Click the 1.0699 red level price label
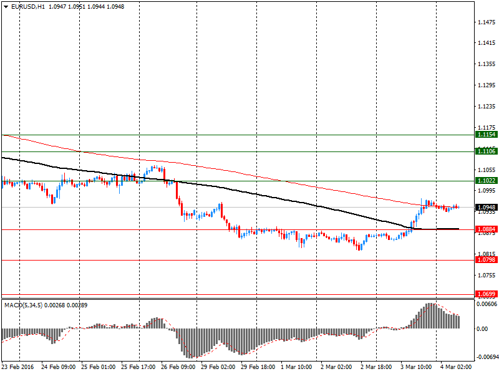 (487, 294)
